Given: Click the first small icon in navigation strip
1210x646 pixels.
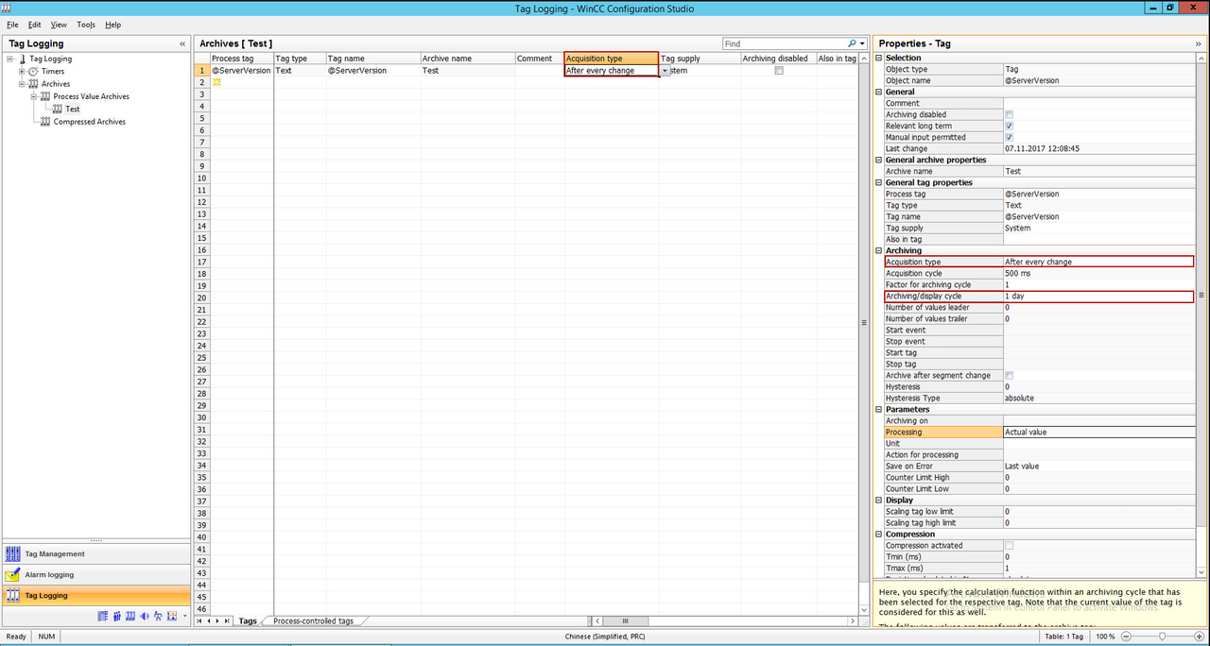Looking at the screenshot, I should coord(103,616).
